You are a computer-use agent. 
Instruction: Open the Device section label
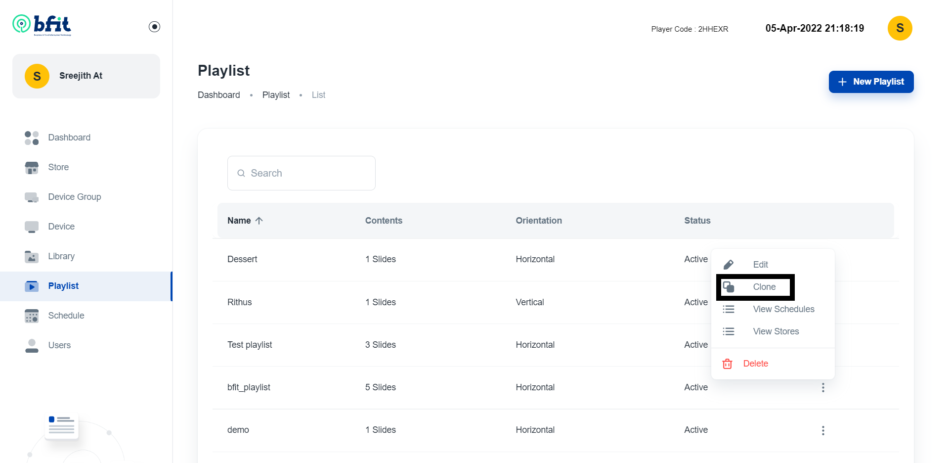point(61,227)
